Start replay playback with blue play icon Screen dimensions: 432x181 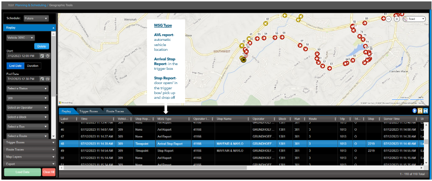tap(414, 111)
